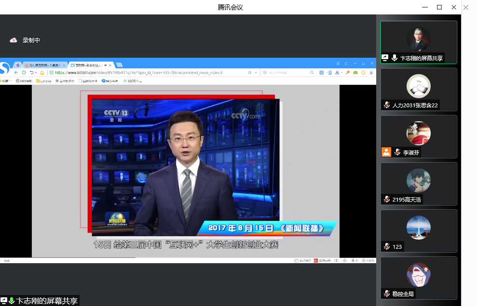
Task: Click the blue login arrow toolbar icon
Action: click(329, 73)
